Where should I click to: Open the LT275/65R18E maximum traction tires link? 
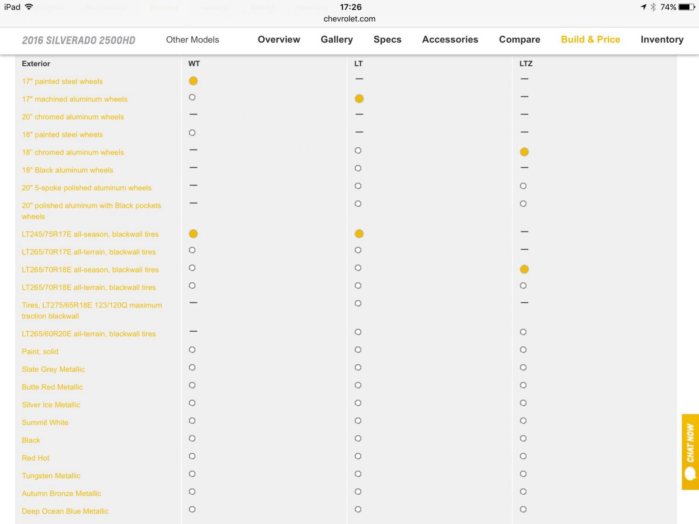tap(92, 311)
